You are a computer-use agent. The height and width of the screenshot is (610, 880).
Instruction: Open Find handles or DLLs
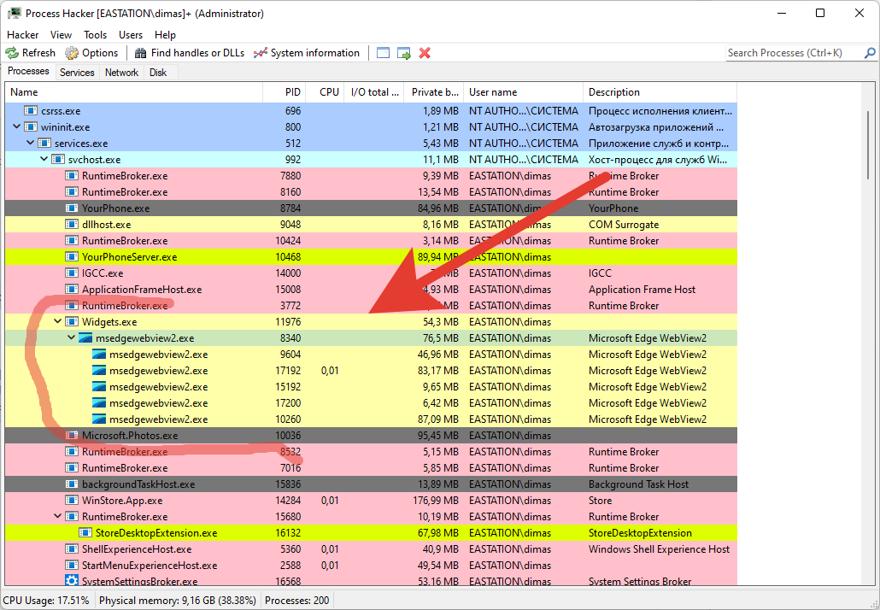point(190,53)
